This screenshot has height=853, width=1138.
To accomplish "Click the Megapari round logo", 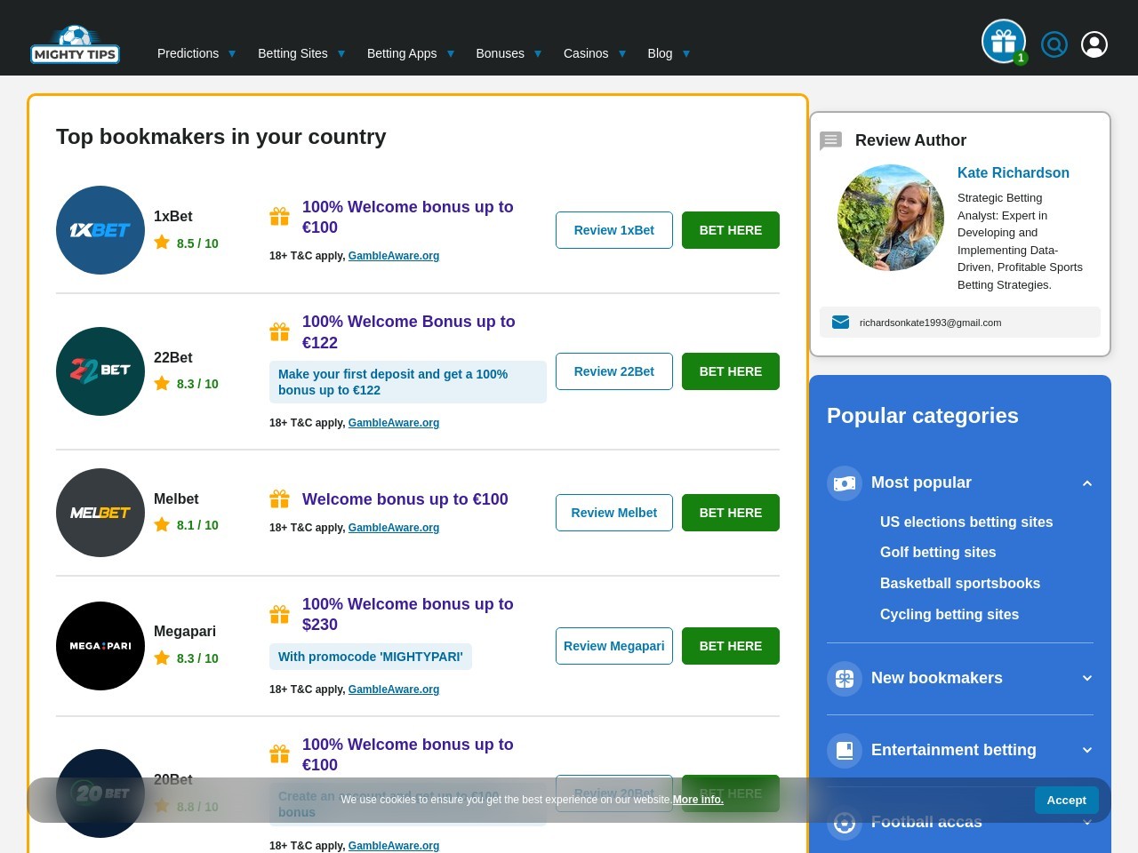I will (100, 646).
